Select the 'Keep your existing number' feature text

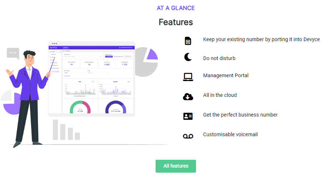tap(261, 39)
